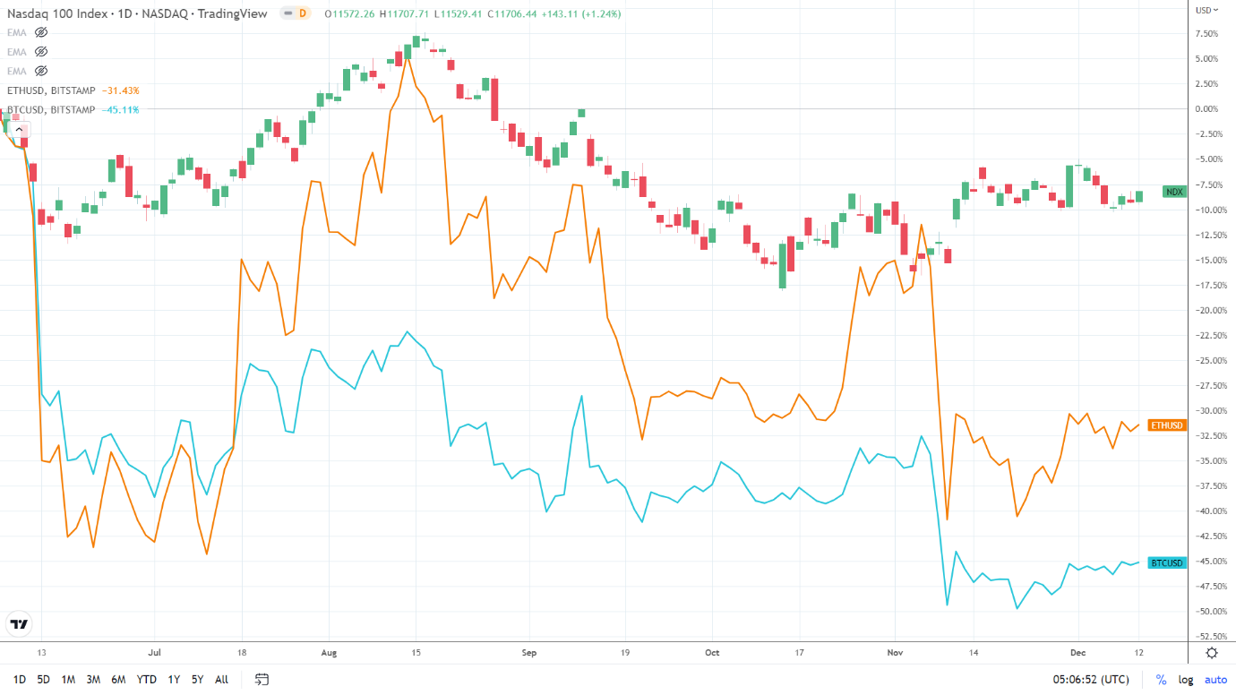Viewport: 1236px width, 695px height.
Task: Toggle the log scale mode
Action: coord(1186,680)
